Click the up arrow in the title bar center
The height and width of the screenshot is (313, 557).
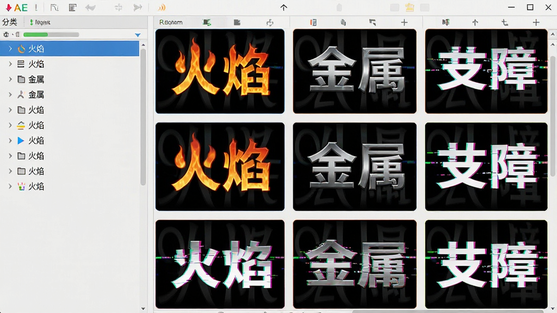coord(283,8)
